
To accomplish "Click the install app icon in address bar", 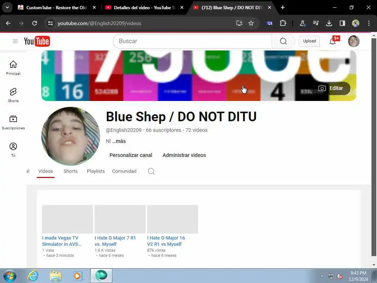I will [x=239, y=23].
